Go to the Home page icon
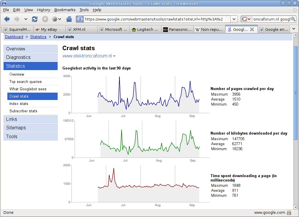The height and width of the screenshot is (217, 299). click(69, 19)
